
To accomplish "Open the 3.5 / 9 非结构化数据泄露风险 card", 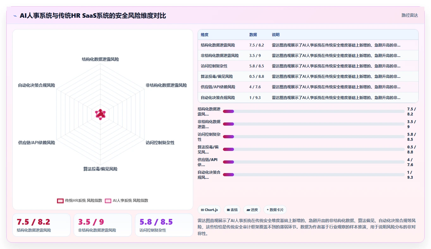I will (103, 225).
